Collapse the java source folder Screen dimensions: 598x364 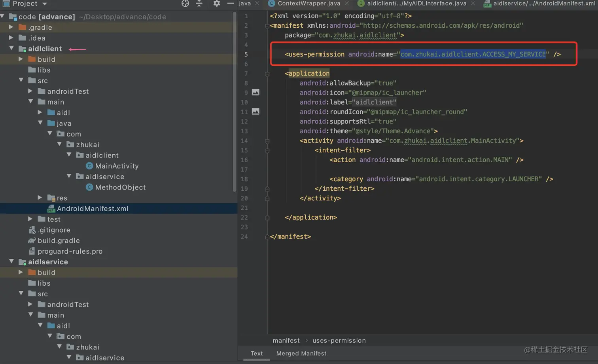(x=40, y=123)
